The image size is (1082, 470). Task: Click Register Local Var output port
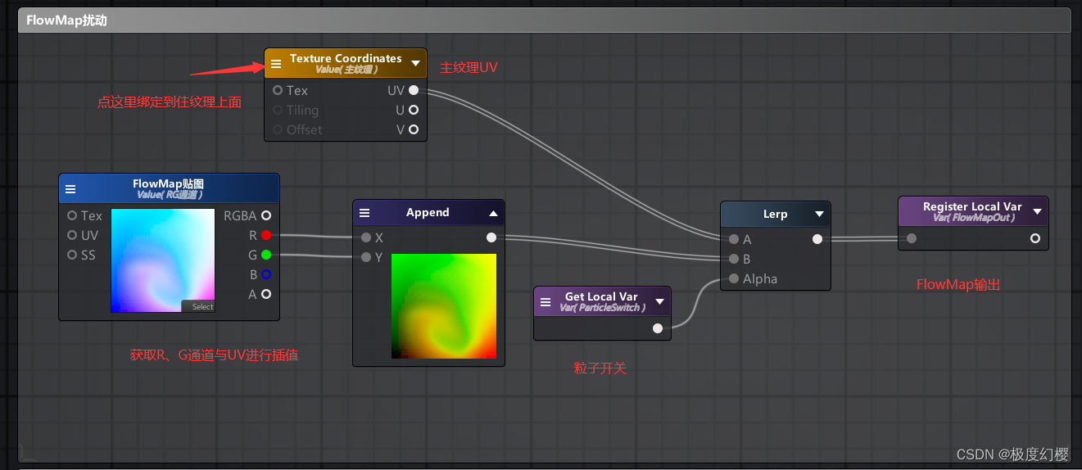pyautogui.click(x=1035, y=238)
